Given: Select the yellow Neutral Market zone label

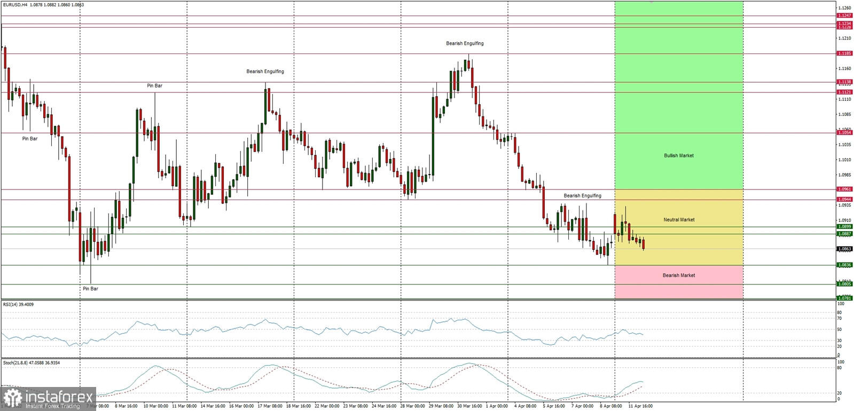Looking at the screenshot, I should pyautogui.click(x=679, y=220).
